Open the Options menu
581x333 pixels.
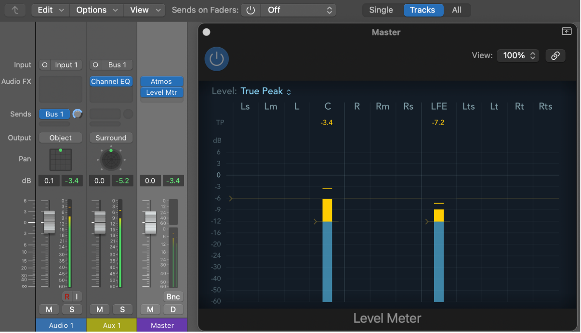coord(97,10)
